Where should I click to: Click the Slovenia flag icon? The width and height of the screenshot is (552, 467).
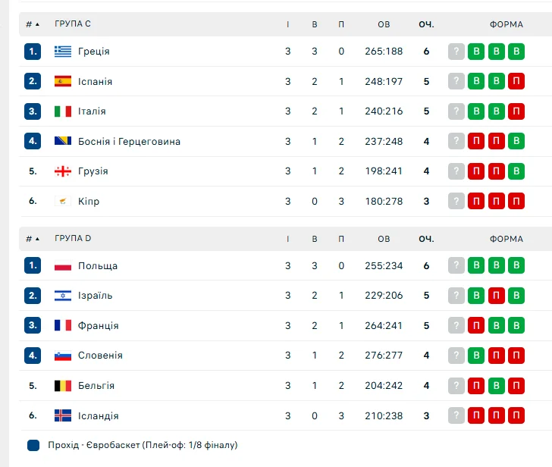(x=63, y=356)
